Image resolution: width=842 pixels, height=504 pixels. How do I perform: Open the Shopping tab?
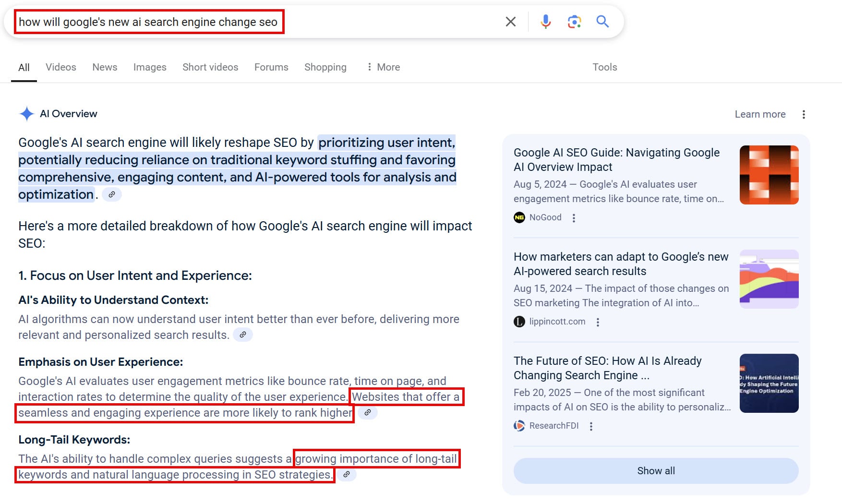tap(325, 67)
